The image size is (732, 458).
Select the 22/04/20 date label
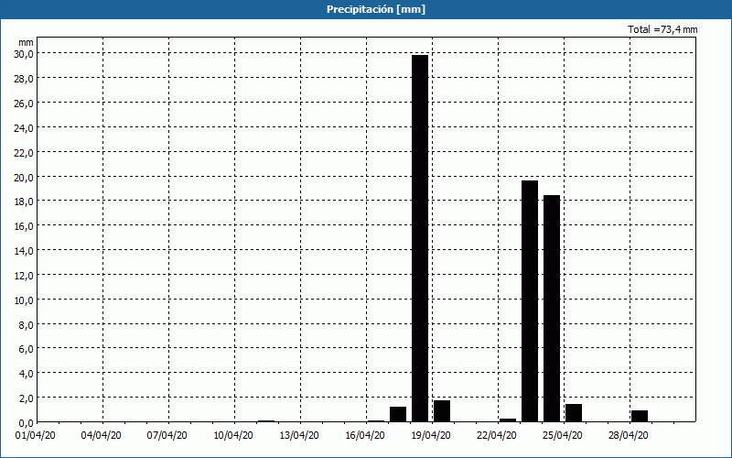[496, 436]
